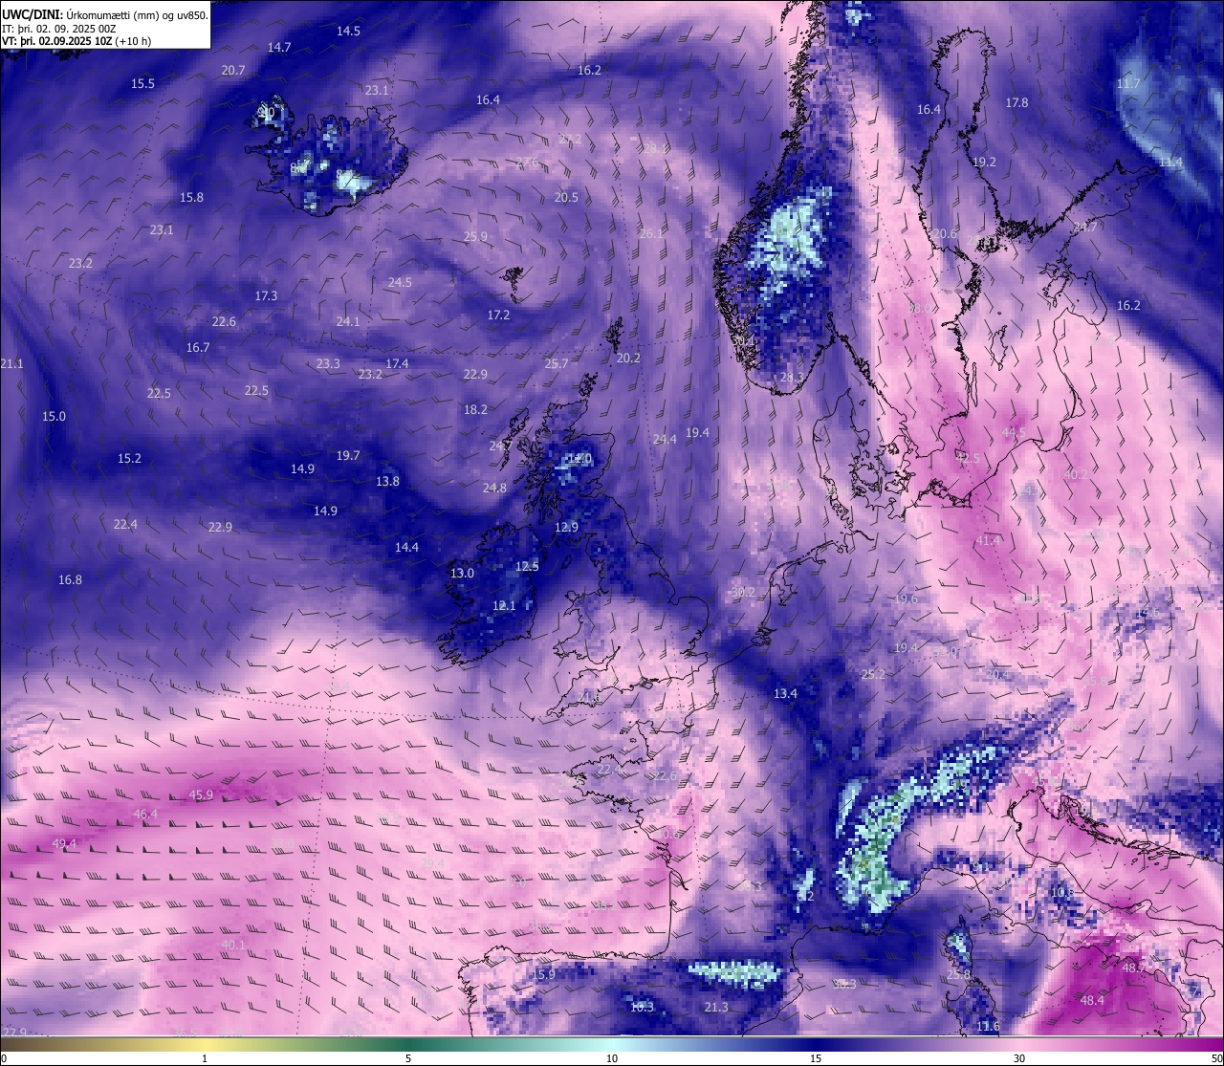1224x1066 pixels.
Task: Select the 18.2 value label
Action: click(x=475, y=409)
